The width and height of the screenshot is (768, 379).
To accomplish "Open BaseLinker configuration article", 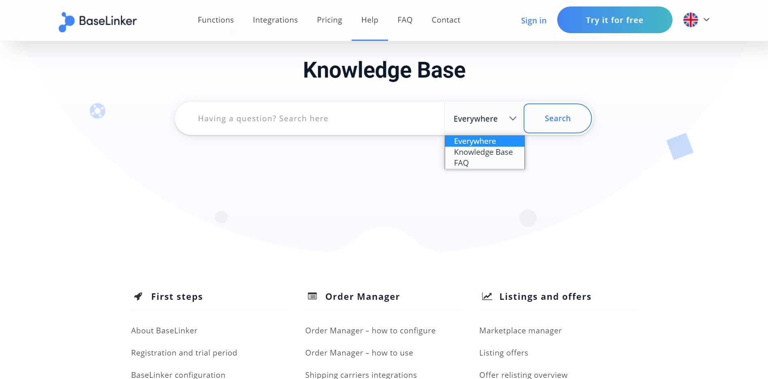I will 178,375.
